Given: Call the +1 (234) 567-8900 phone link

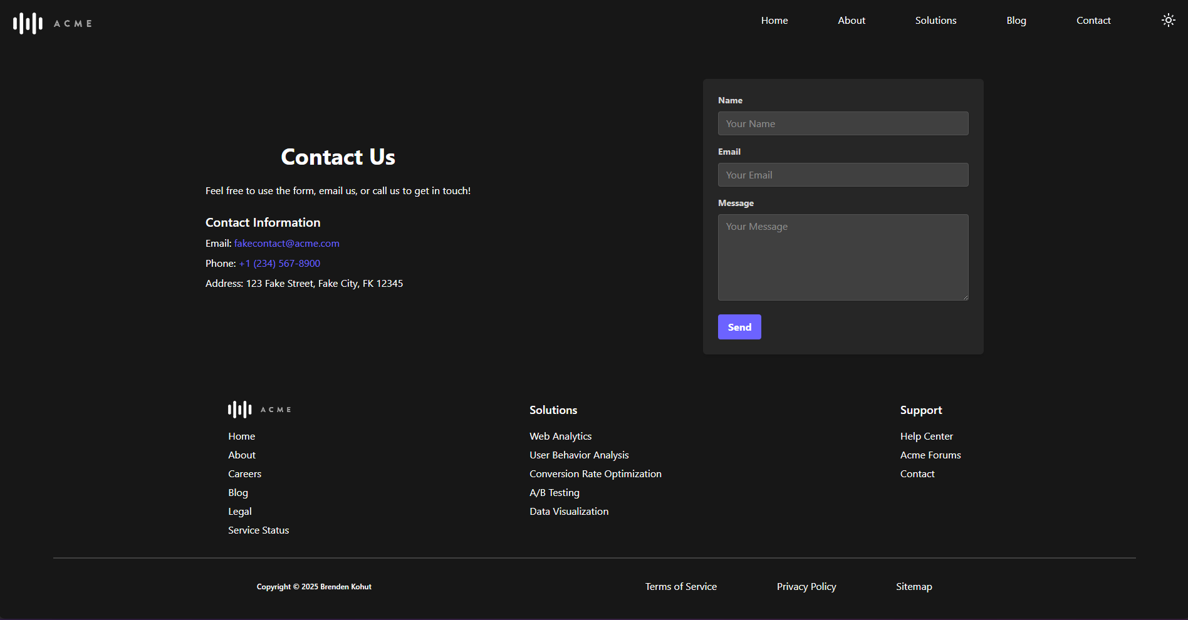Looking at the screenshot, I should [x=279, y=263].
